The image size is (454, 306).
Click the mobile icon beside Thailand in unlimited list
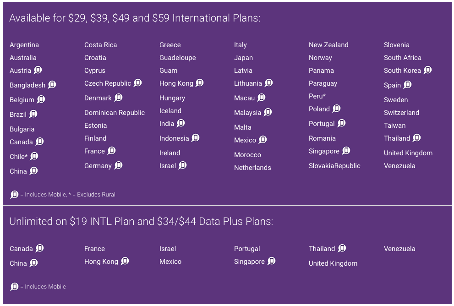342,248
